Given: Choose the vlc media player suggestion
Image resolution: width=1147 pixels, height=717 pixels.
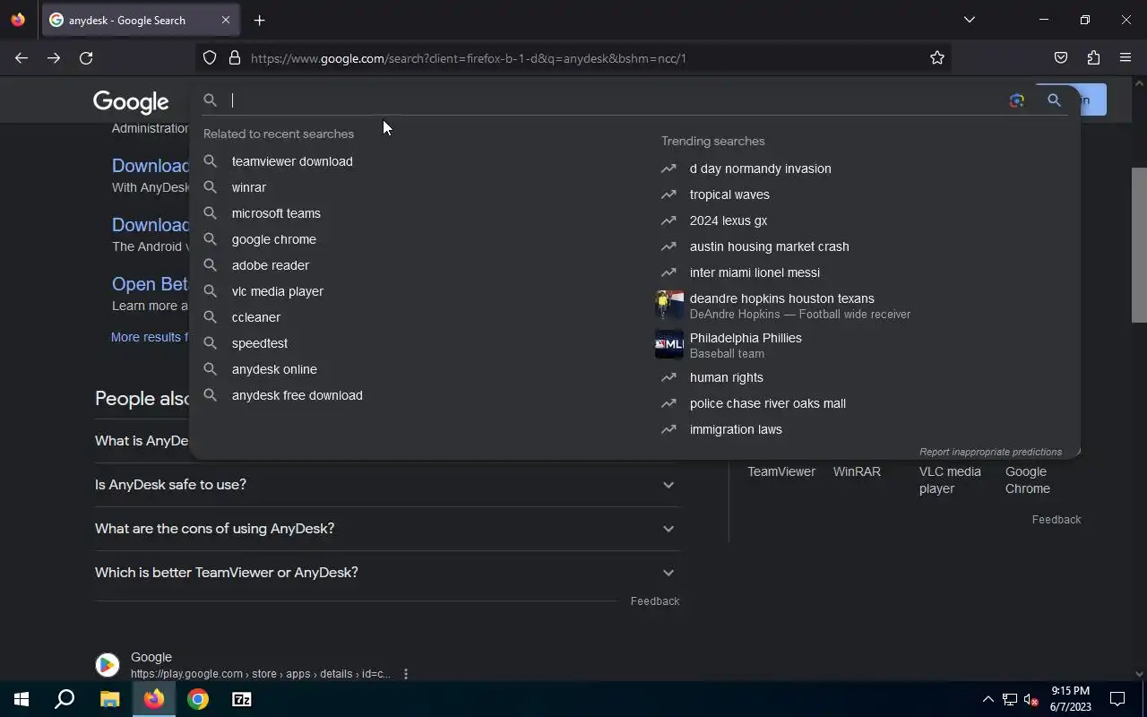Looking at the screenshot, I should (x=278, y=291).
